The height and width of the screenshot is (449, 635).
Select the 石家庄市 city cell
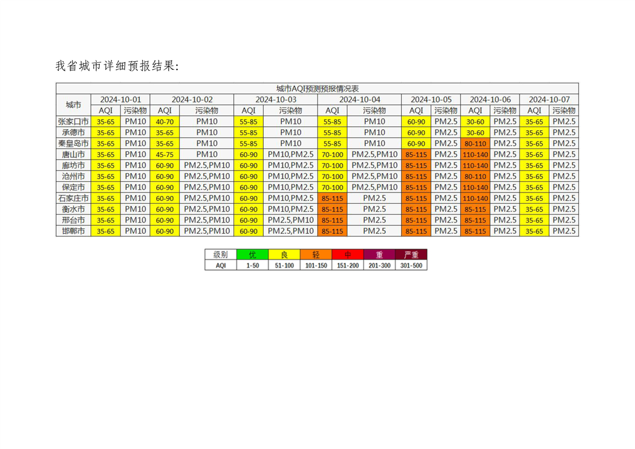tap(74, 198)
